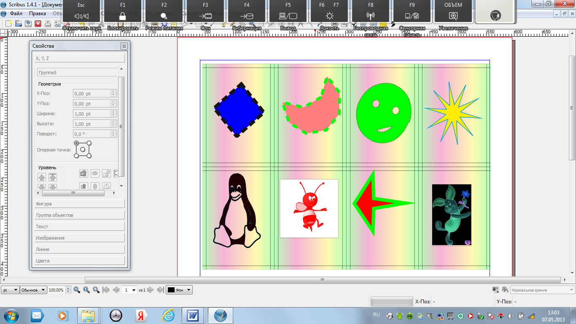Click the Поворот rotation field
The height and width of the screenshot is (324, 576).
tap(92, 134)
